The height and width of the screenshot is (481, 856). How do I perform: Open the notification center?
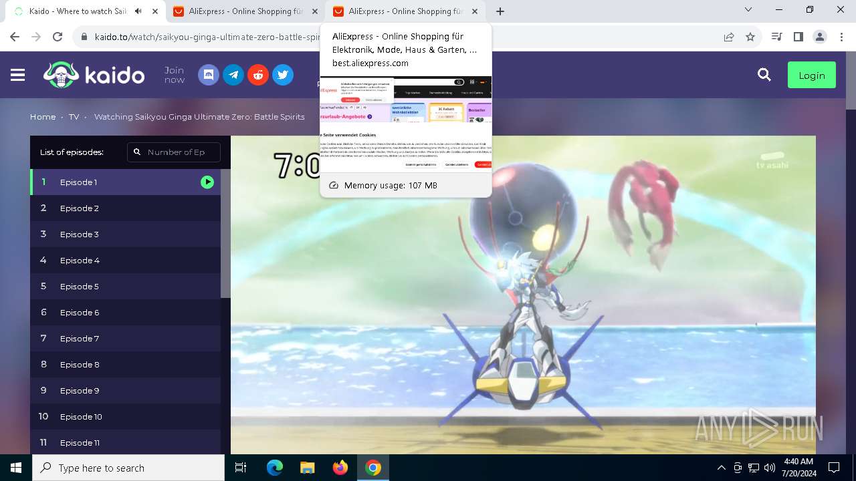pos(834,468)
